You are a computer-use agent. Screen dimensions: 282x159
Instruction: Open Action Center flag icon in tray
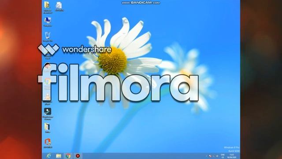210,156
